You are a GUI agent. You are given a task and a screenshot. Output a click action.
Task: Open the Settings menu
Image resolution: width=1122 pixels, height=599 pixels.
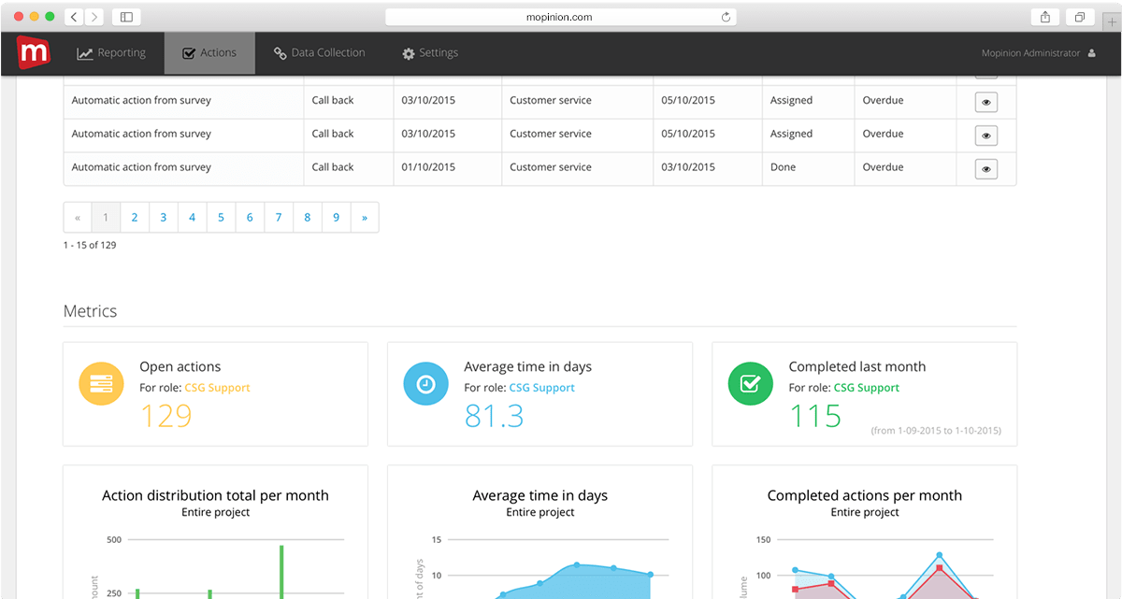point(430,53)
